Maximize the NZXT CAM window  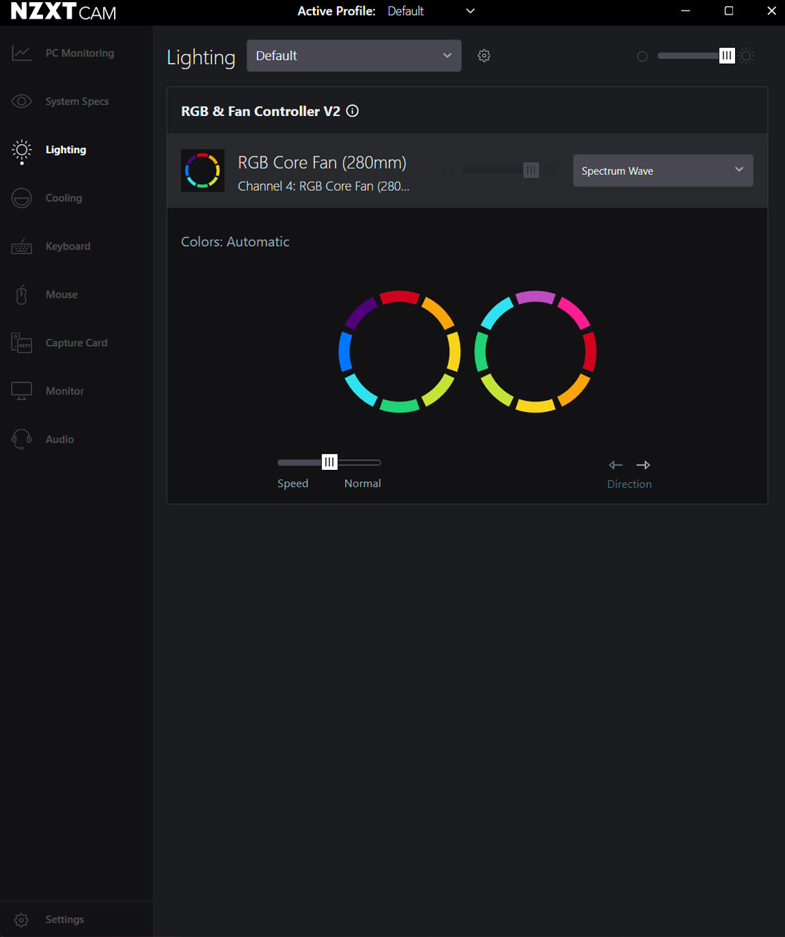(729, 11)
